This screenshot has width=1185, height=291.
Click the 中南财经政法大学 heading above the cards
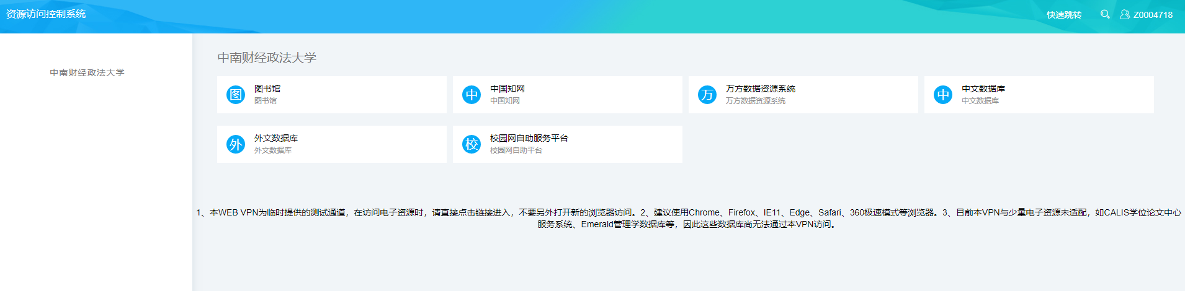coord(267,58)
